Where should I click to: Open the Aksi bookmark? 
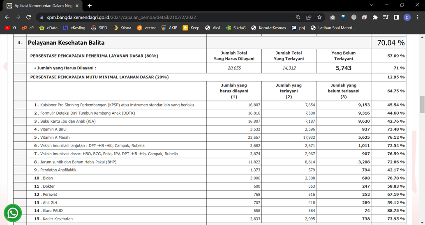(213, 28)
